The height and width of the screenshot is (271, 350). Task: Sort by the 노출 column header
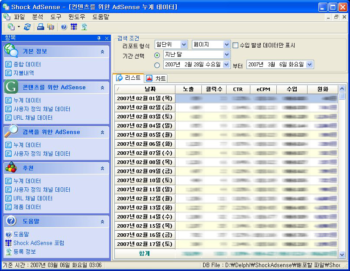[188, 89]
